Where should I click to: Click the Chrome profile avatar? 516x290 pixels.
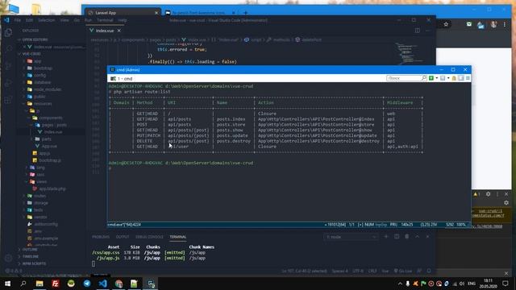tap(493, 24)
